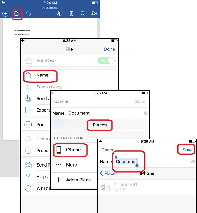The height and width of the screenshot is (213, 197).
Task: Open the File menu icon in Word header
Action: [17, 14]
